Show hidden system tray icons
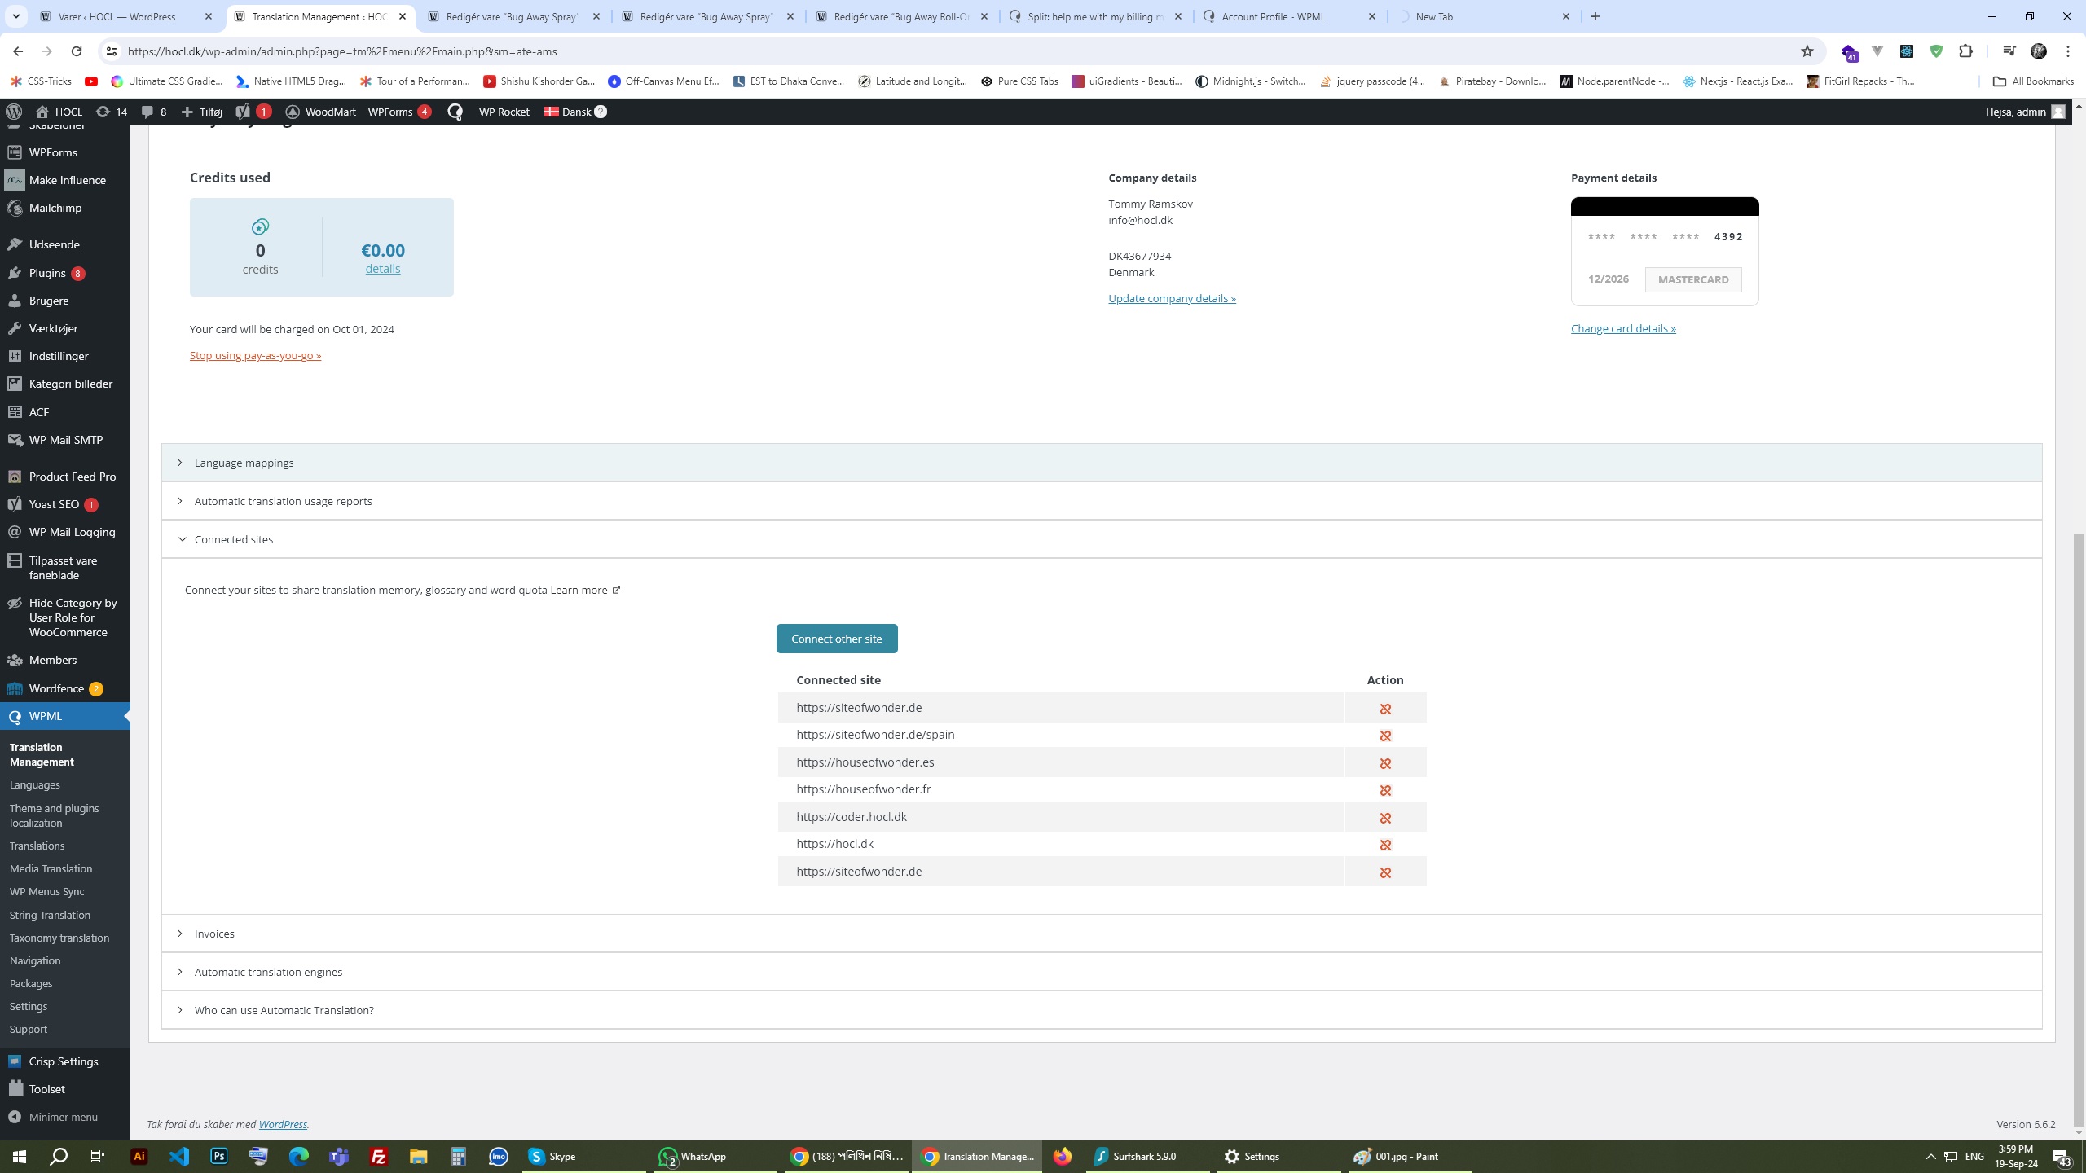This screenshot has width=2086, height=1173. pos(1930,1157)
